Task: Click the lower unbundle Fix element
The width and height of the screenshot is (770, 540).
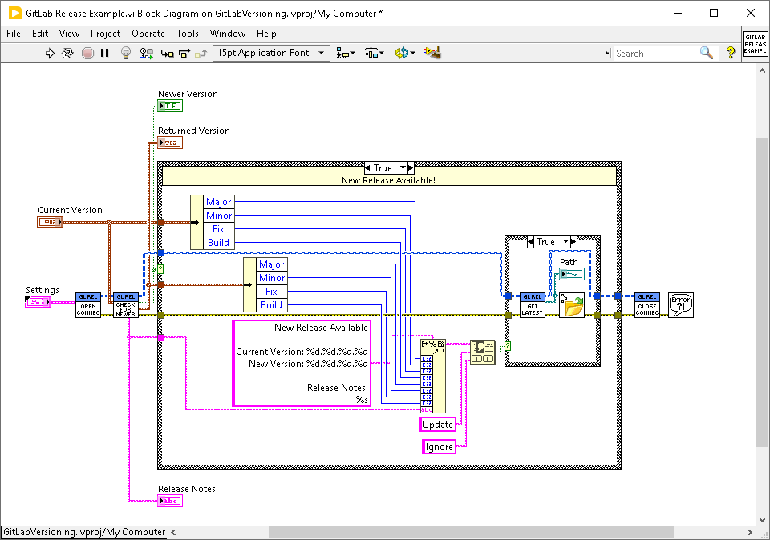Action: pos(272,292)
